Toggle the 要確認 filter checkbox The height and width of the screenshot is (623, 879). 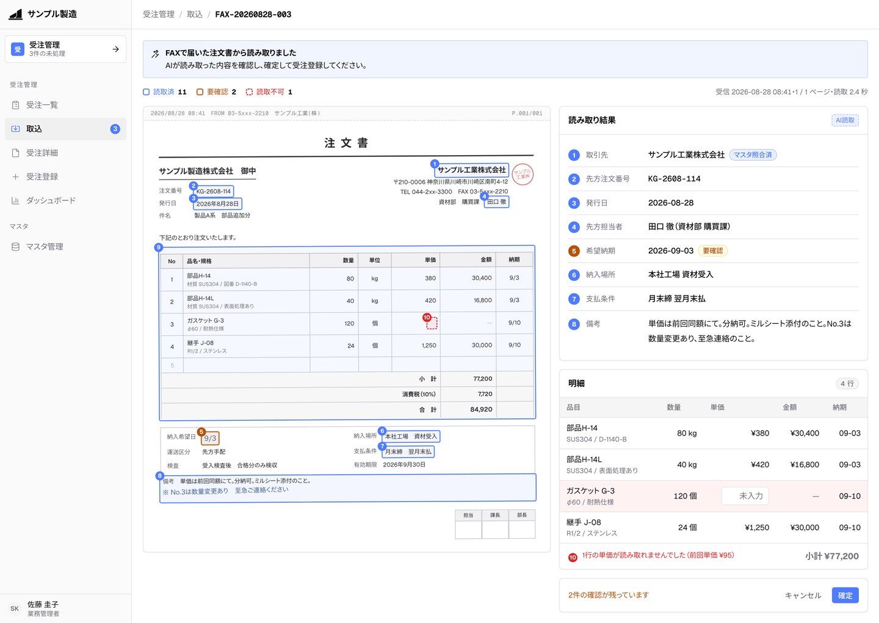click(200, 92)
